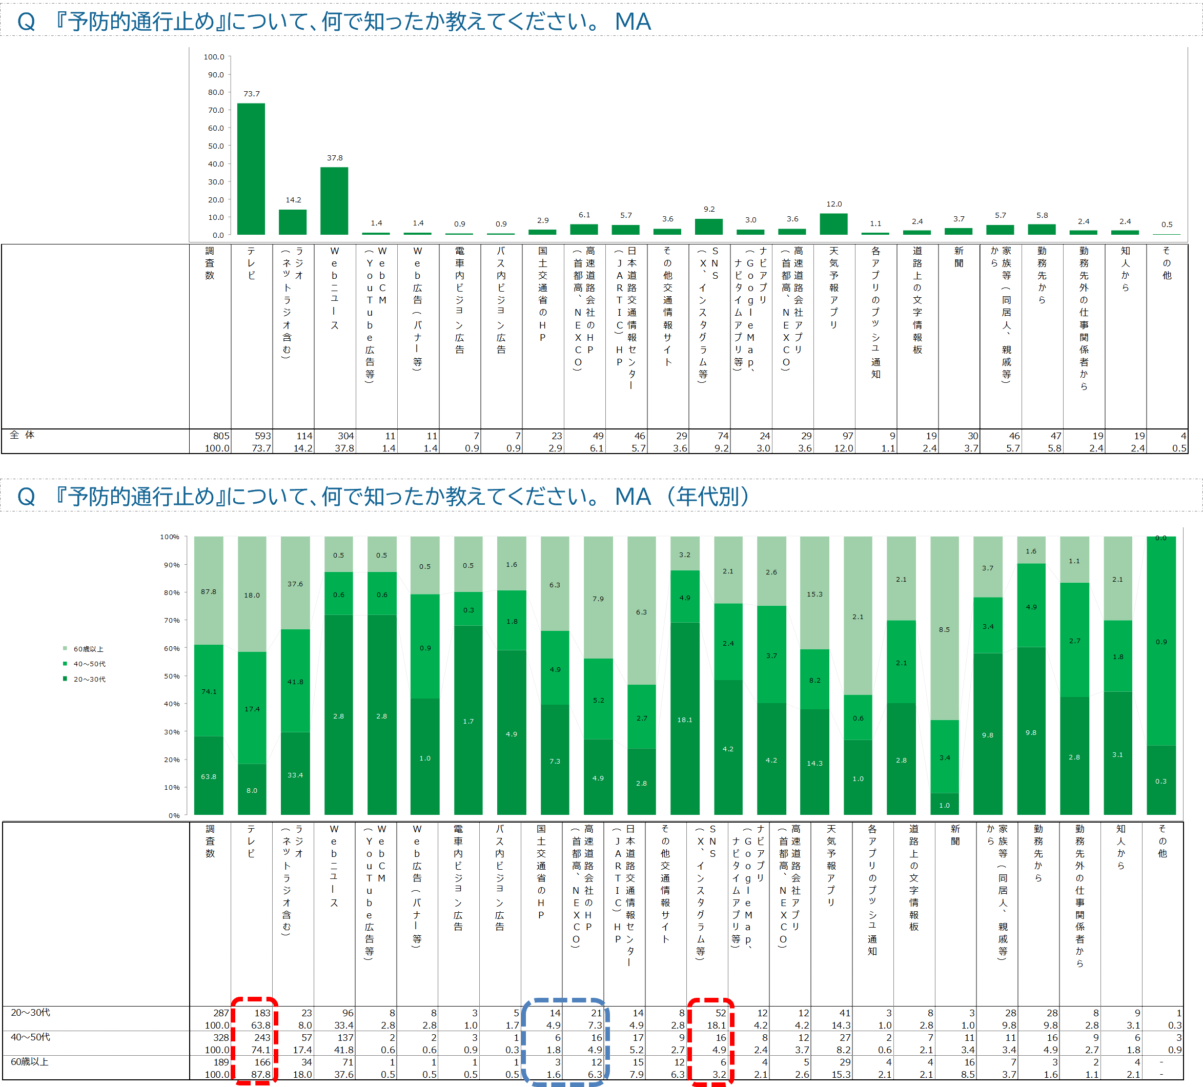Select 183 テレビ count for 20〜30代
Image resolution: width=1203 pixels, height=1087 pixels.
tap(262, 1013)
